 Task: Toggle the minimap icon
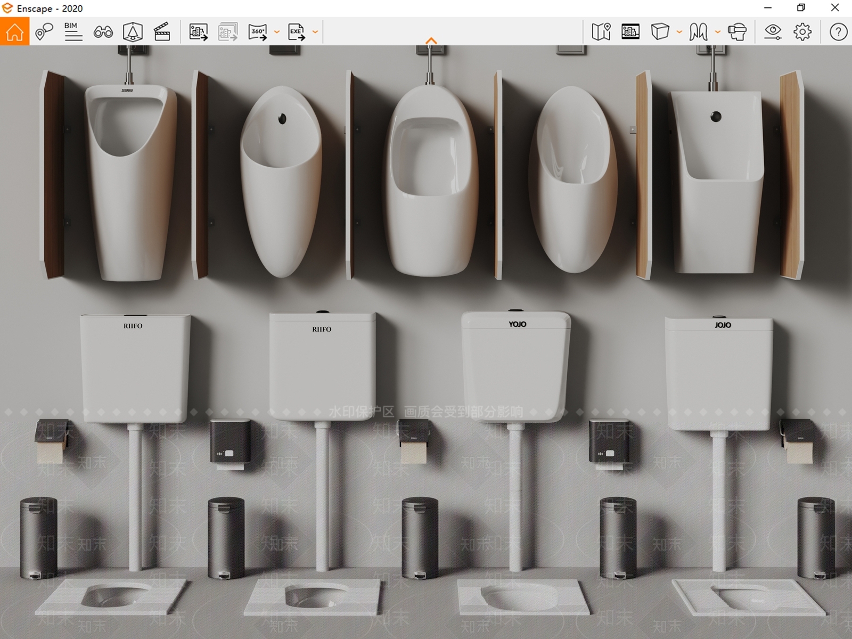tap(601, 31)
